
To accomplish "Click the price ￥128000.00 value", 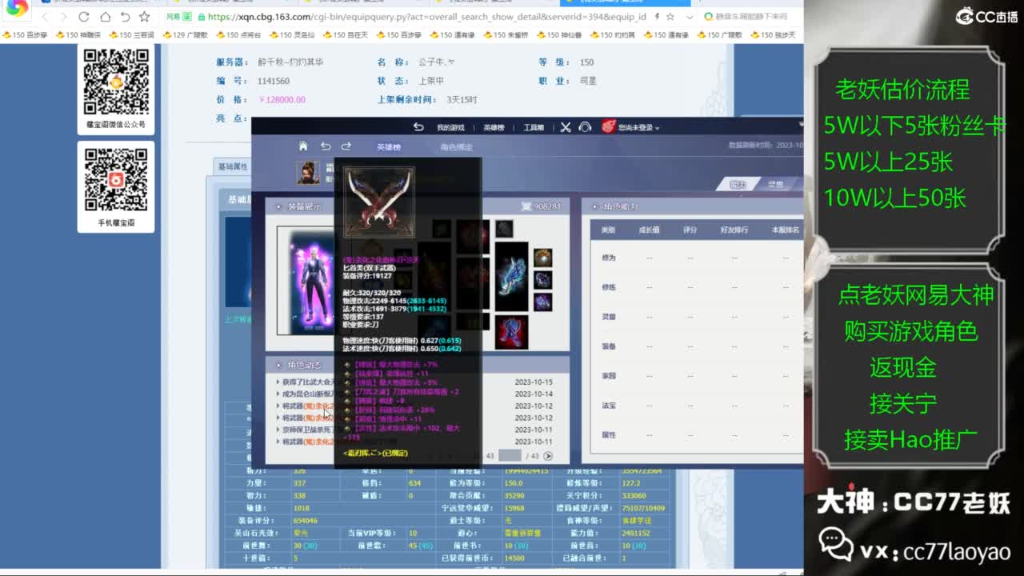I will click(282, 100).
